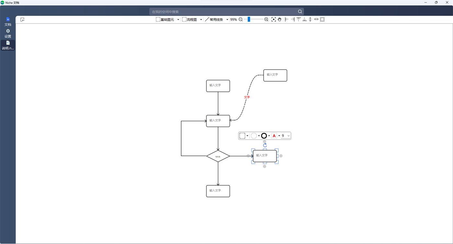
Task: Open the font size dropdown showing 9
Action: [285, 135]
